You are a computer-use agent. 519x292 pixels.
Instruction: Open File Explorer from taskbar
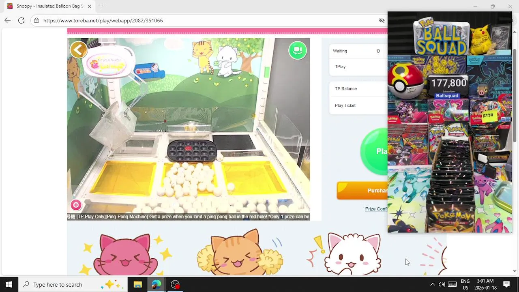[137, 284]
